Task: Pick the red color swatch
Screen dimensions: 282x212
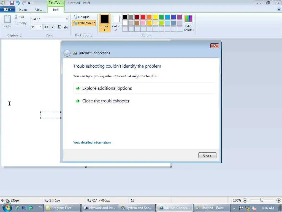Action: (x=143, y=17)
